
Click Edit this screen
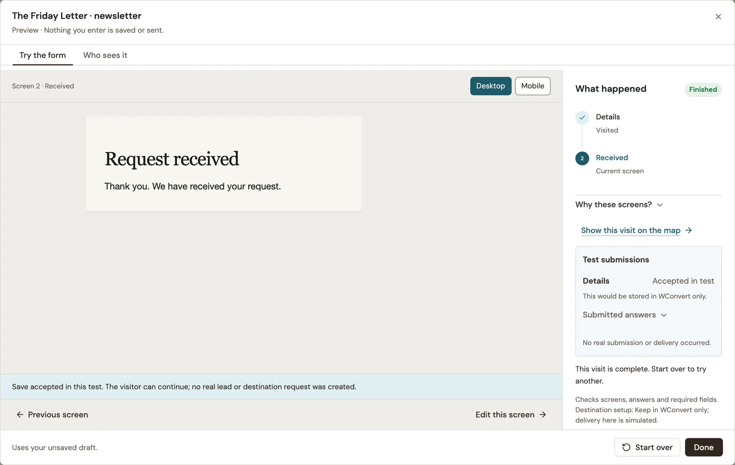pyautogui.click(x=511, y=415)
